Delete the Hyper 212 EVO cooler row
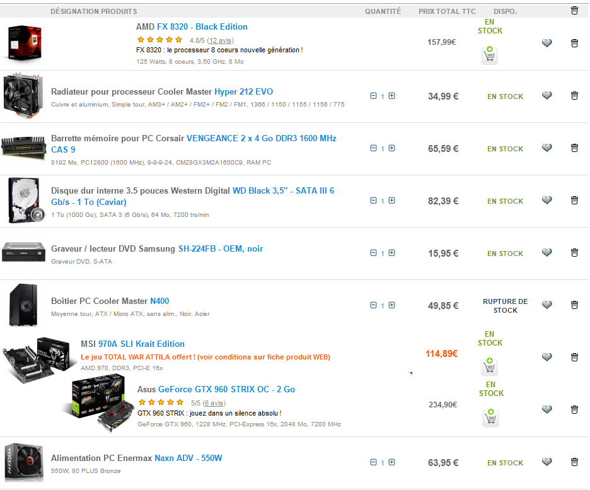This screenshot has height=490, width=590. coord(574,96)
